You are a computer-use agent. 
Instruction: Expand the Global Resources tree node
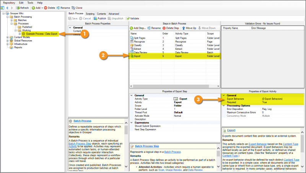pos(7,41)
